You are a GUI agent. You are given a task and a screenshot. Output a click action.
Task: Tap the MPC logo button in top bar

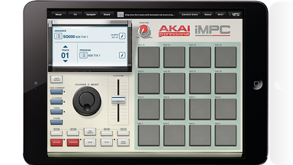(234, 14)
